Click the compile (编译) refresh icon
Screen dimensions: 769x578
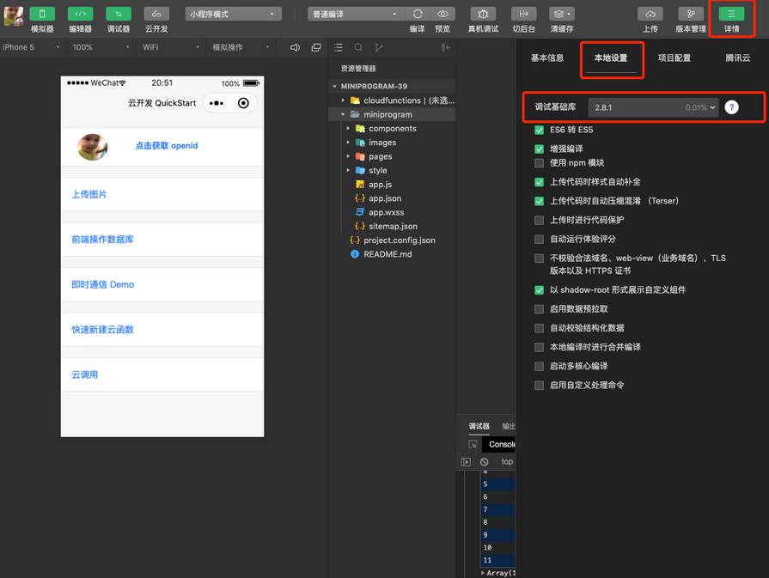pos(418,15)
